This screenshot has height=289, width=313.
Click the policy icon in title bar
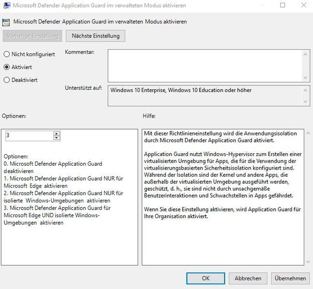pyautogui.click(x=7, y=5)
